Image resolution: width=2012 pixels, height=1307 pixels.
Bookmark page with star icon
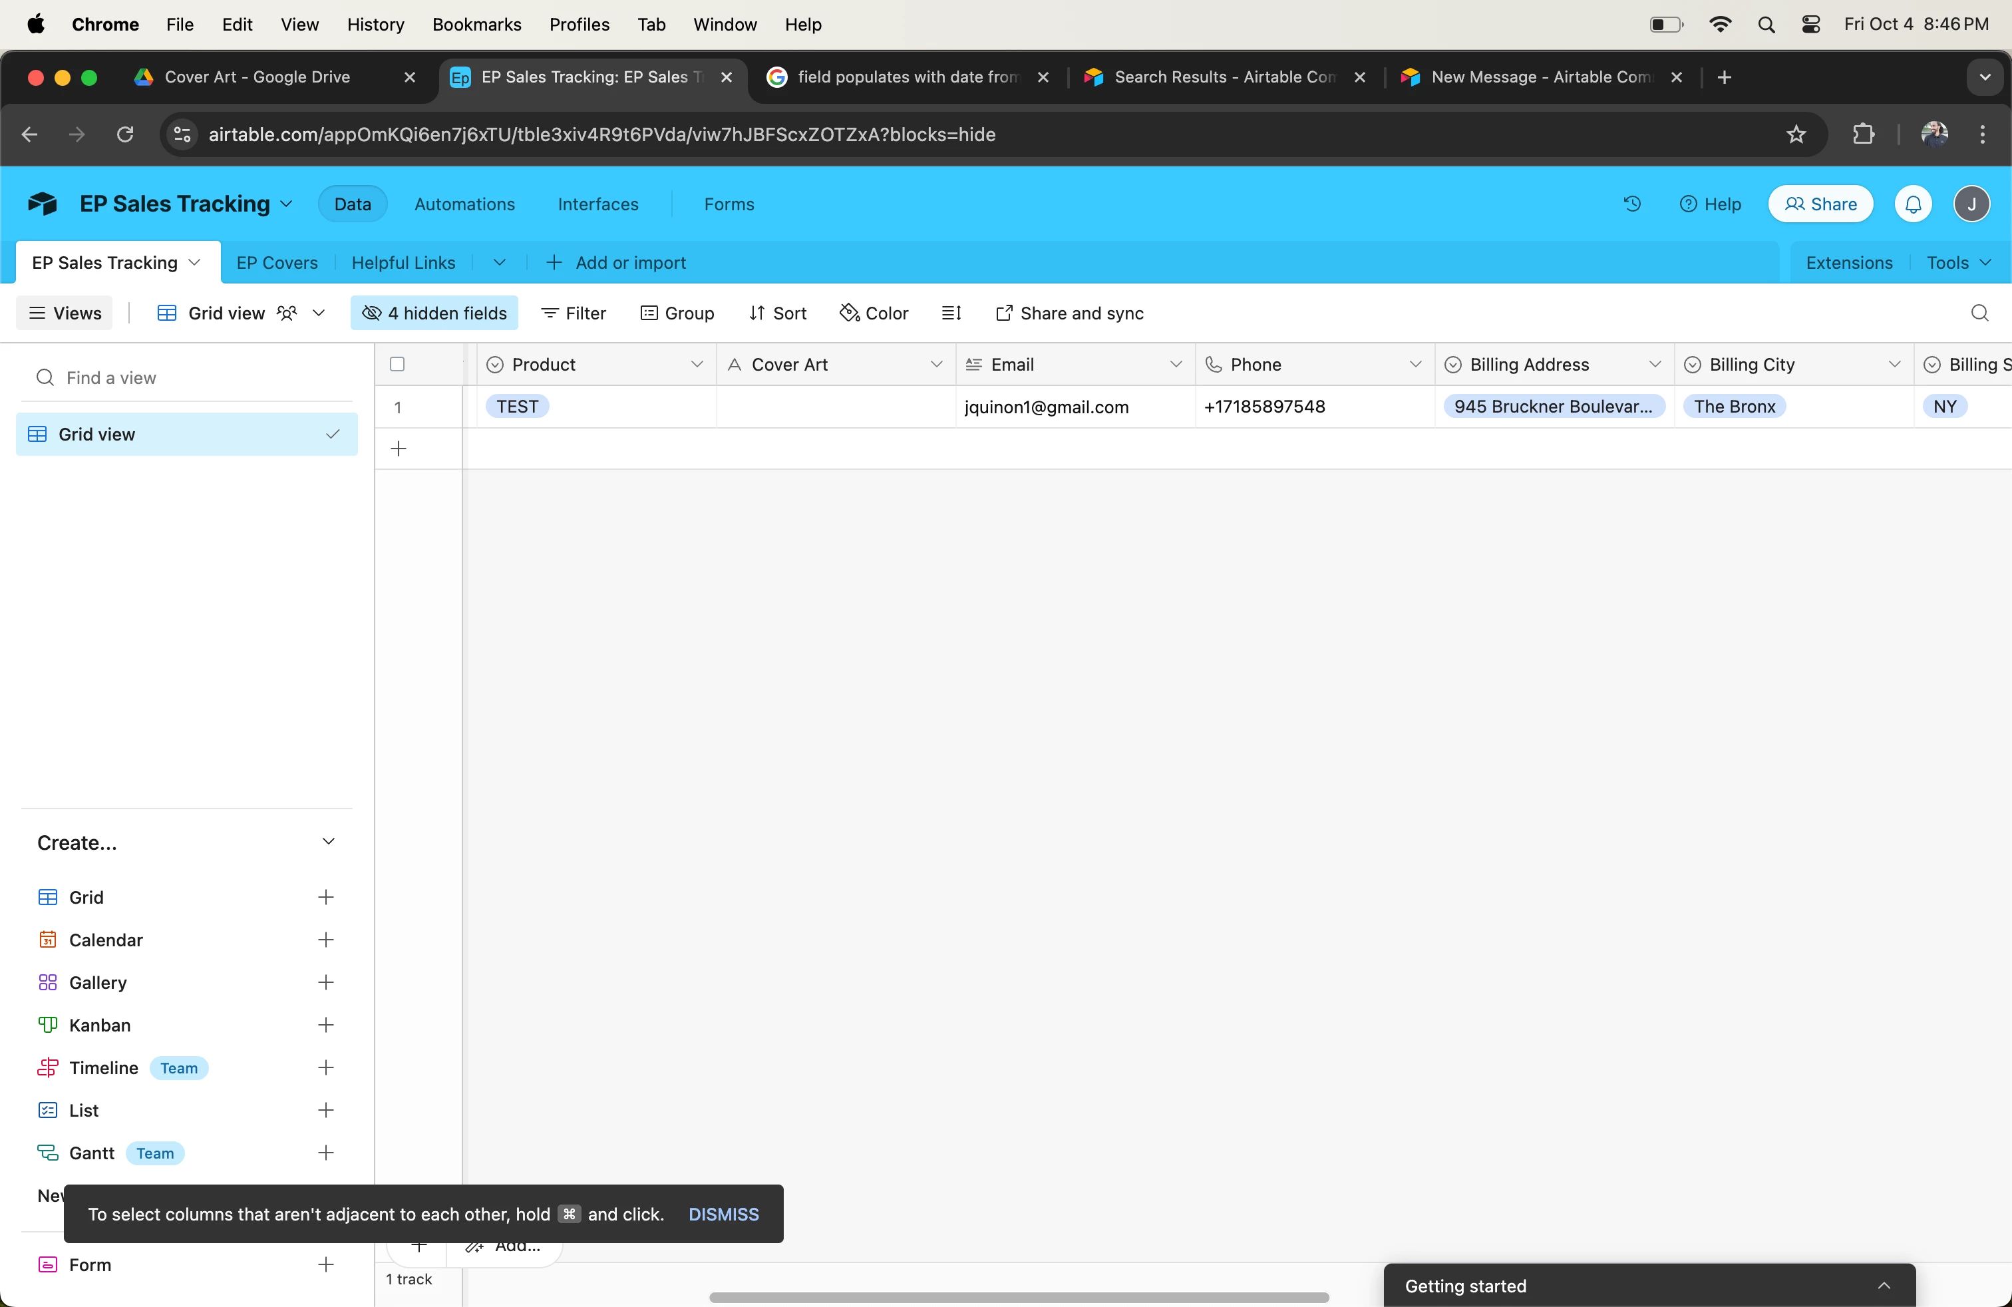click(x=1796, y=134)
